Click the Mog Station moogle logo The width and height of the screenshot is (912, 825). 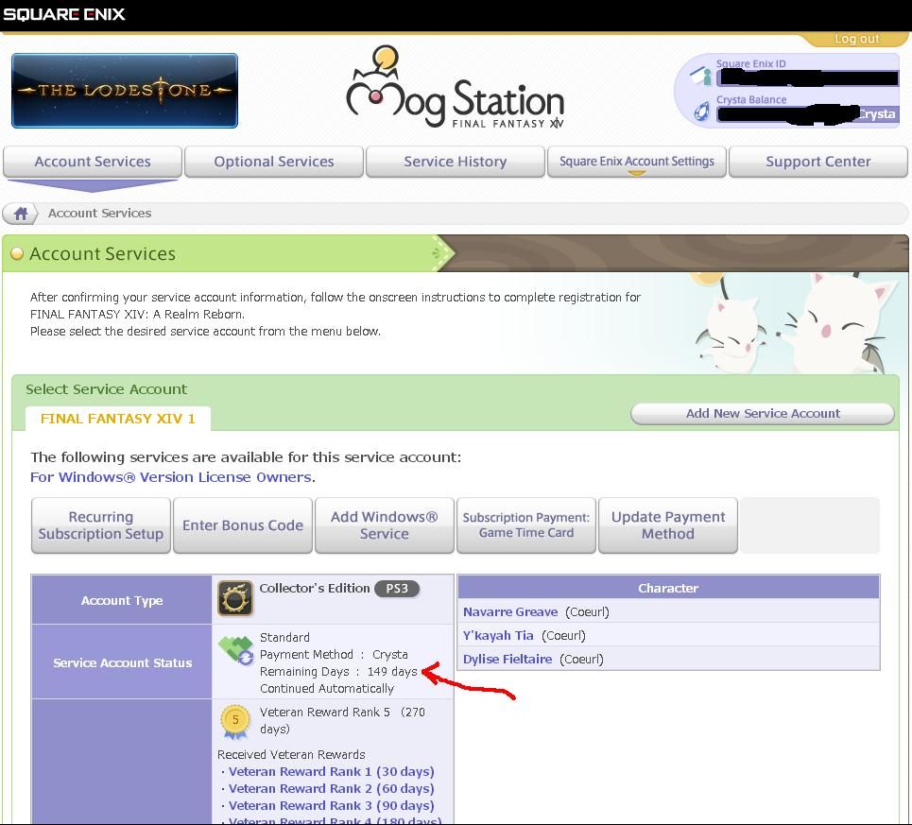(455, 87)
